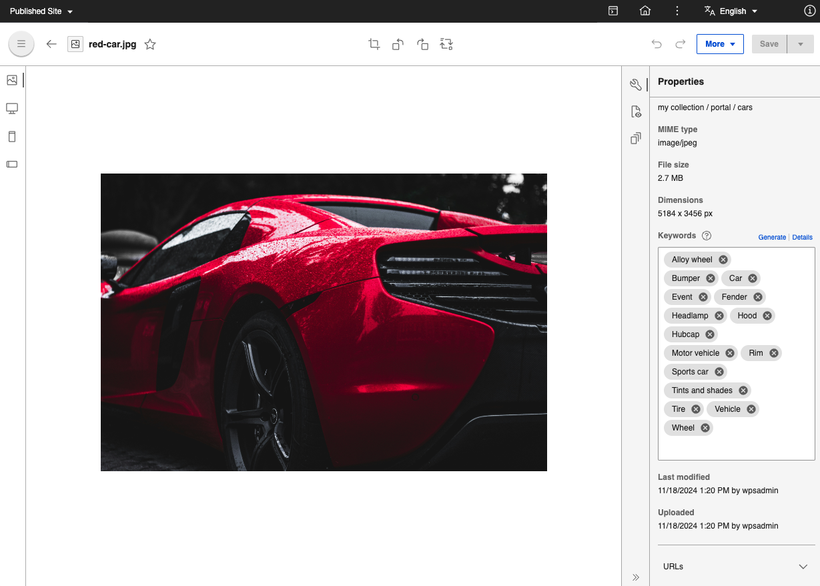Rotate the image counterclockwise

(x=398, y=44)
